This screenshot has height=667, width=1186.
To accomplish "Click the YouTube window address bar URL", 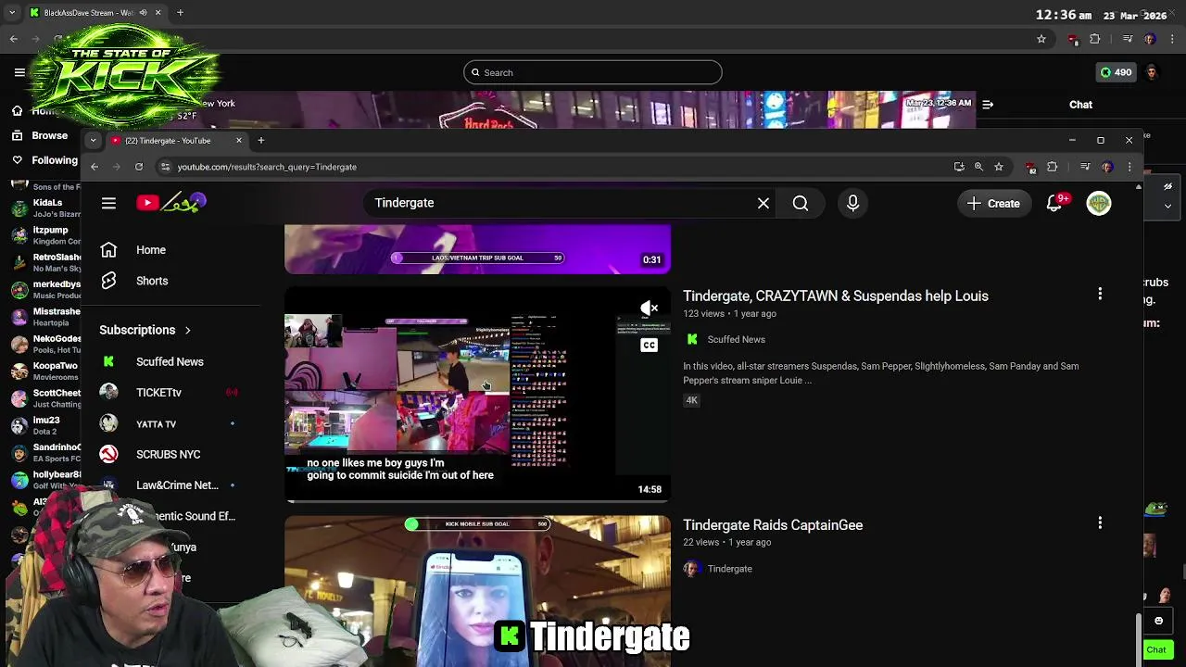I will pos(267,167).
